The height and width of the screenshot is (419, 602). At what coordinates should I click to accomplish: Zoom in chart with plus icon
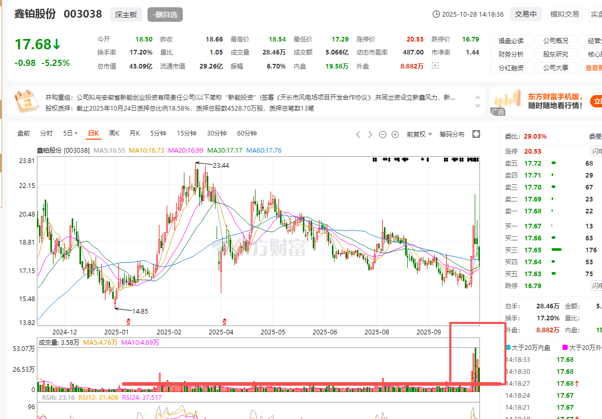[395, 134]
